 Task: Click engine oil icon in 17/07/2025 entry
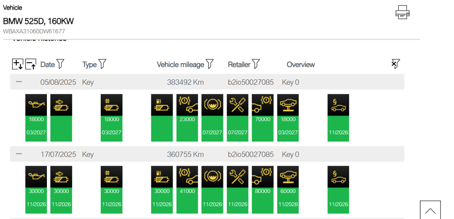[x=36, y=177]
